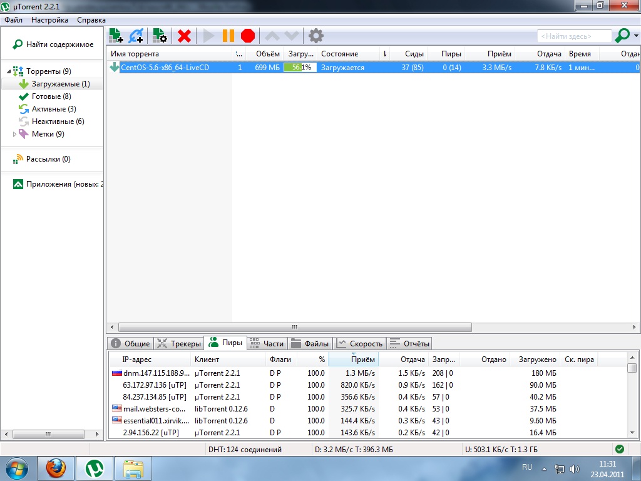Collapse the Торренты (9) tree node
This screenshot has height=481, width=641.
point(9,71)
